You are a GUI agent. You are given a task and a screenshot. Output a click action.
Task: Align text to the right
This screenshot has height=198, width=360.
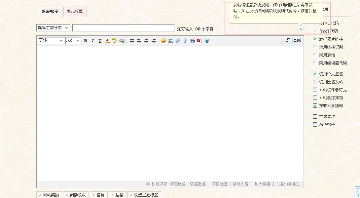pyautogui.click(x=154, y=41)
